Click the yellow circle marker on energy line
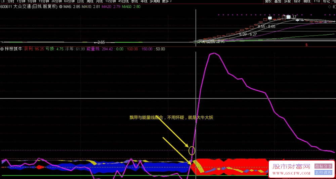The height and width of the screenshot is (179, 336). point(192,150)
